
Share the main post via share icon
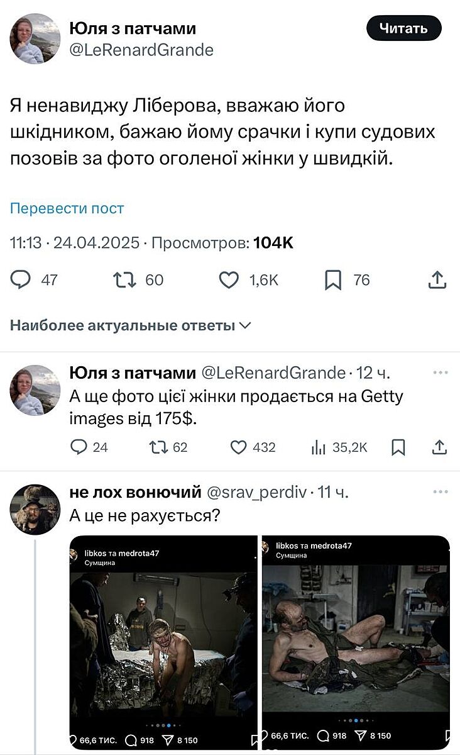point(437,280)
